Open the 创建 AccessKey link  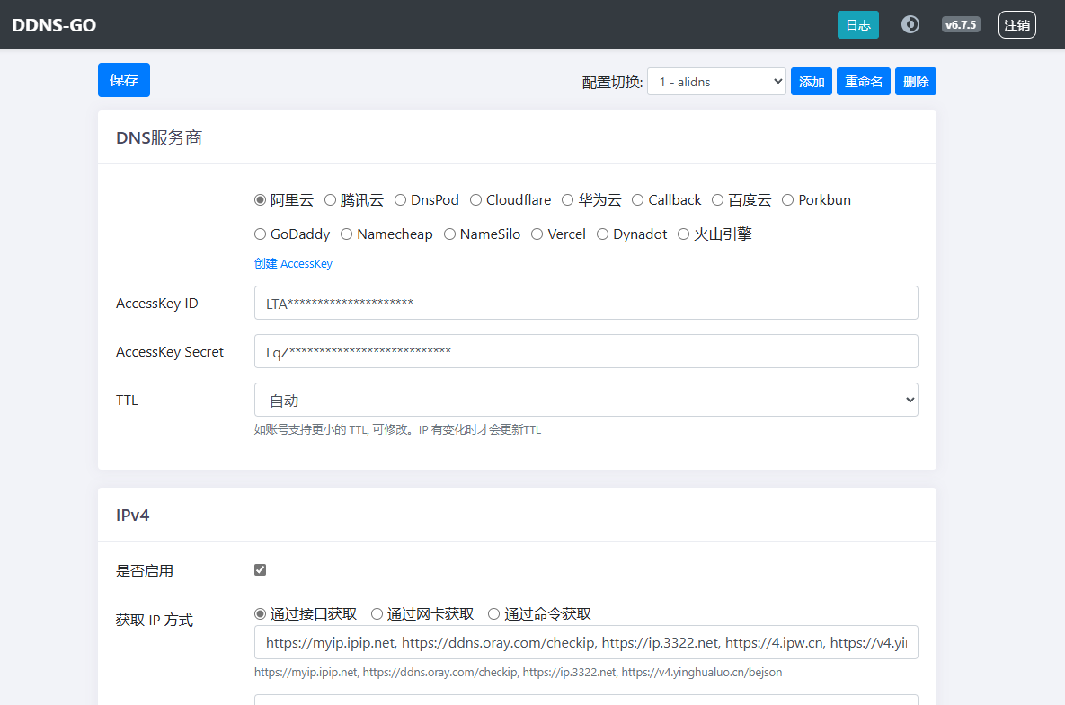pyautogui.click(x=293, y=264)
